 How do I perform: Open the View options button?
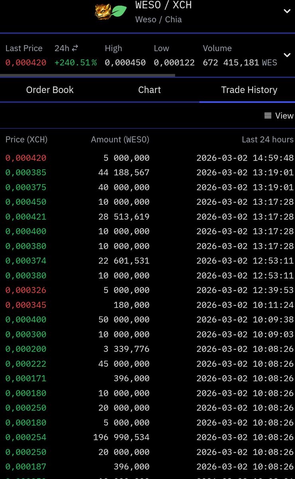coord(279,115)
